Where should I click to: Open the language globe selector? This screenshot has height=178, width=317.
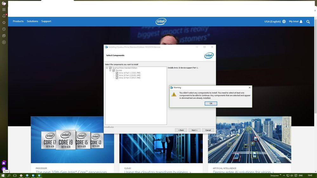(284, 22)
